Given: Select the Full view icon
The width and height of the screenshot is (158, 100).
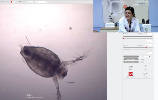Looking at the screenshot, I should click(145, 74).
